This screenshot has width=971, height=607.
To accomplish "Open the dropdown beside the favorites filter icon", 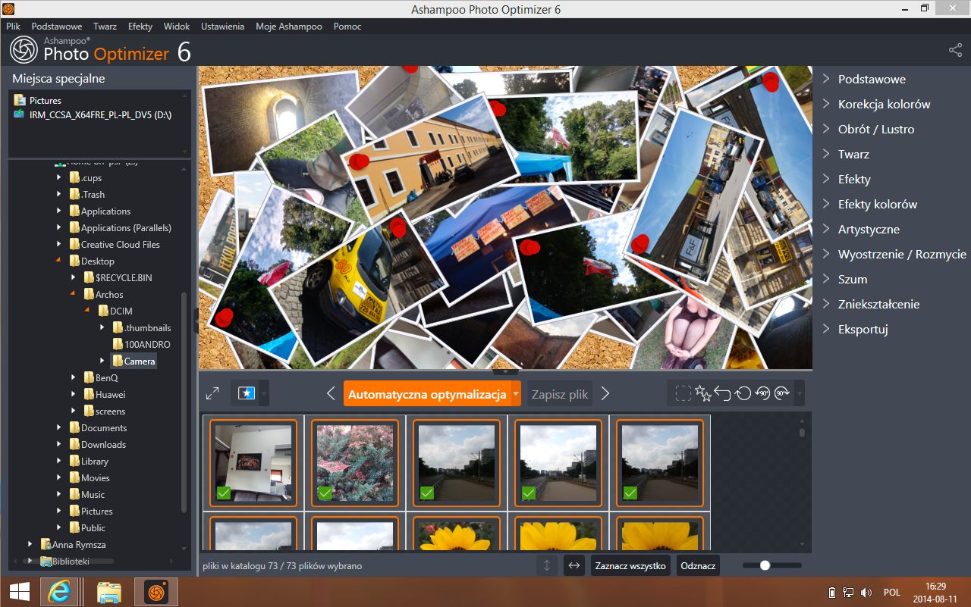I will (264, 393).
